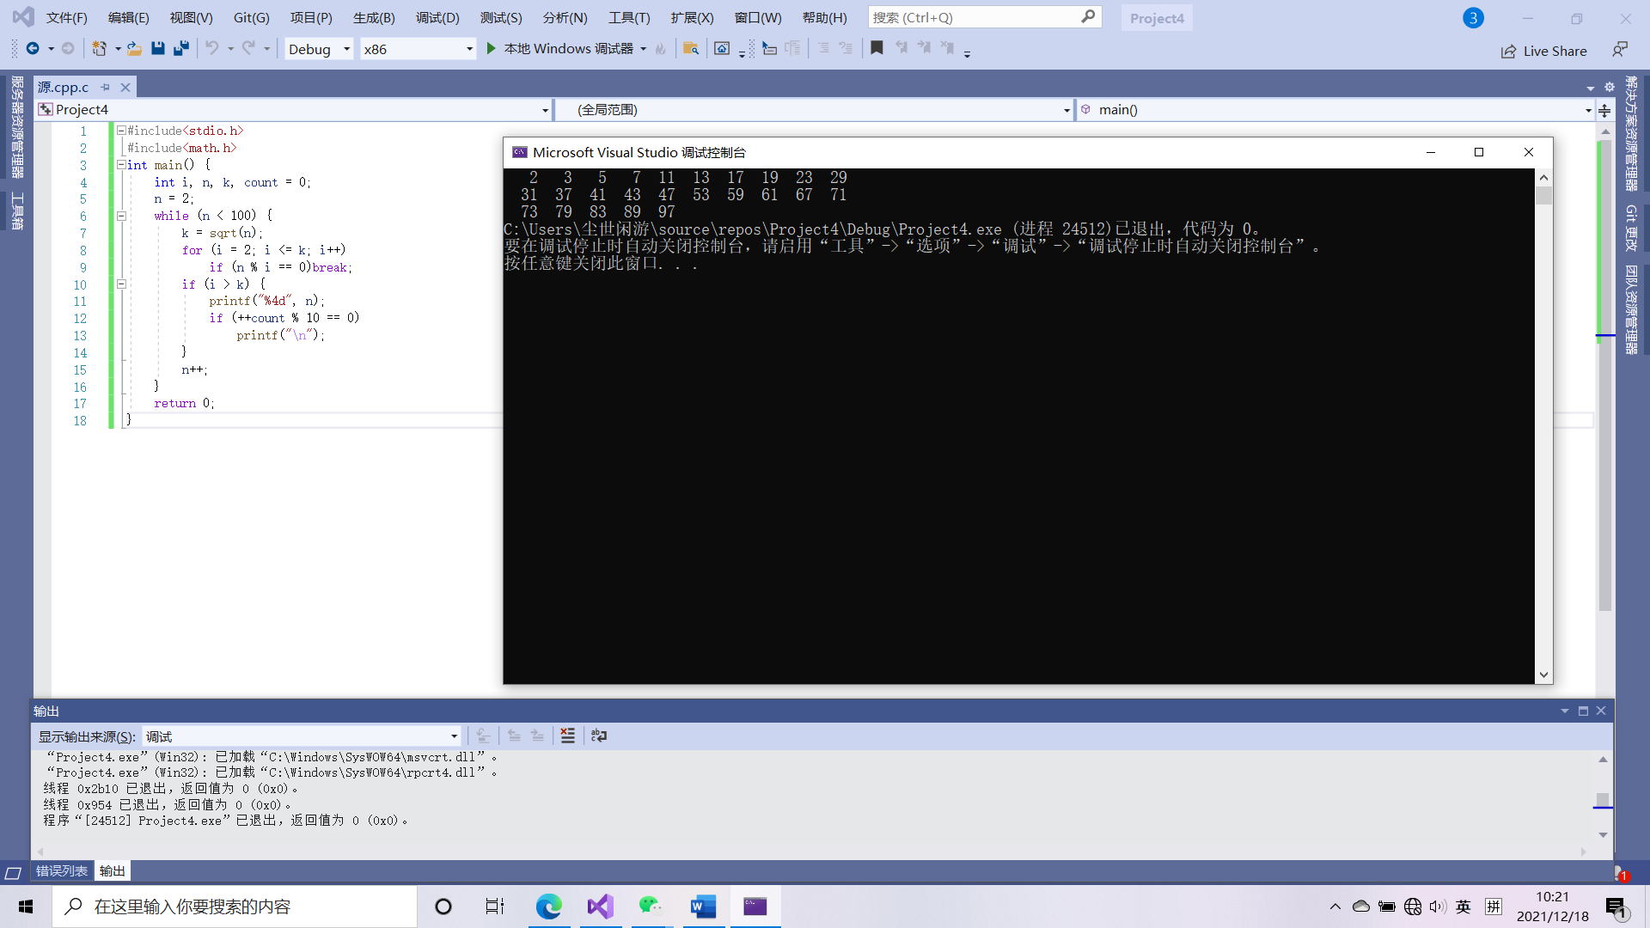Click the Save All toolbar icon
The width and height of the screenshot is (1650, 928).
point(180,49)
